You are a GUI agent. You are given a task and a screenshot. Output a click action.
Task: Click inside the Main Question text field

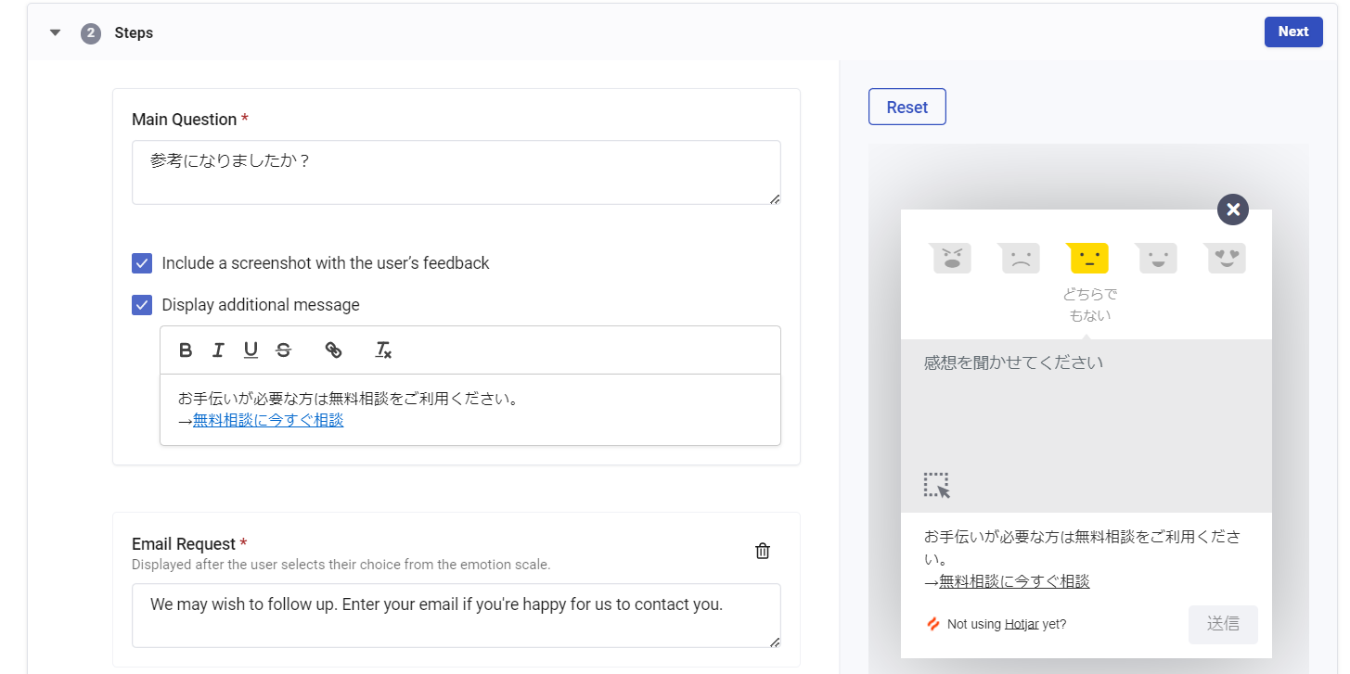(x=456, y=172)
